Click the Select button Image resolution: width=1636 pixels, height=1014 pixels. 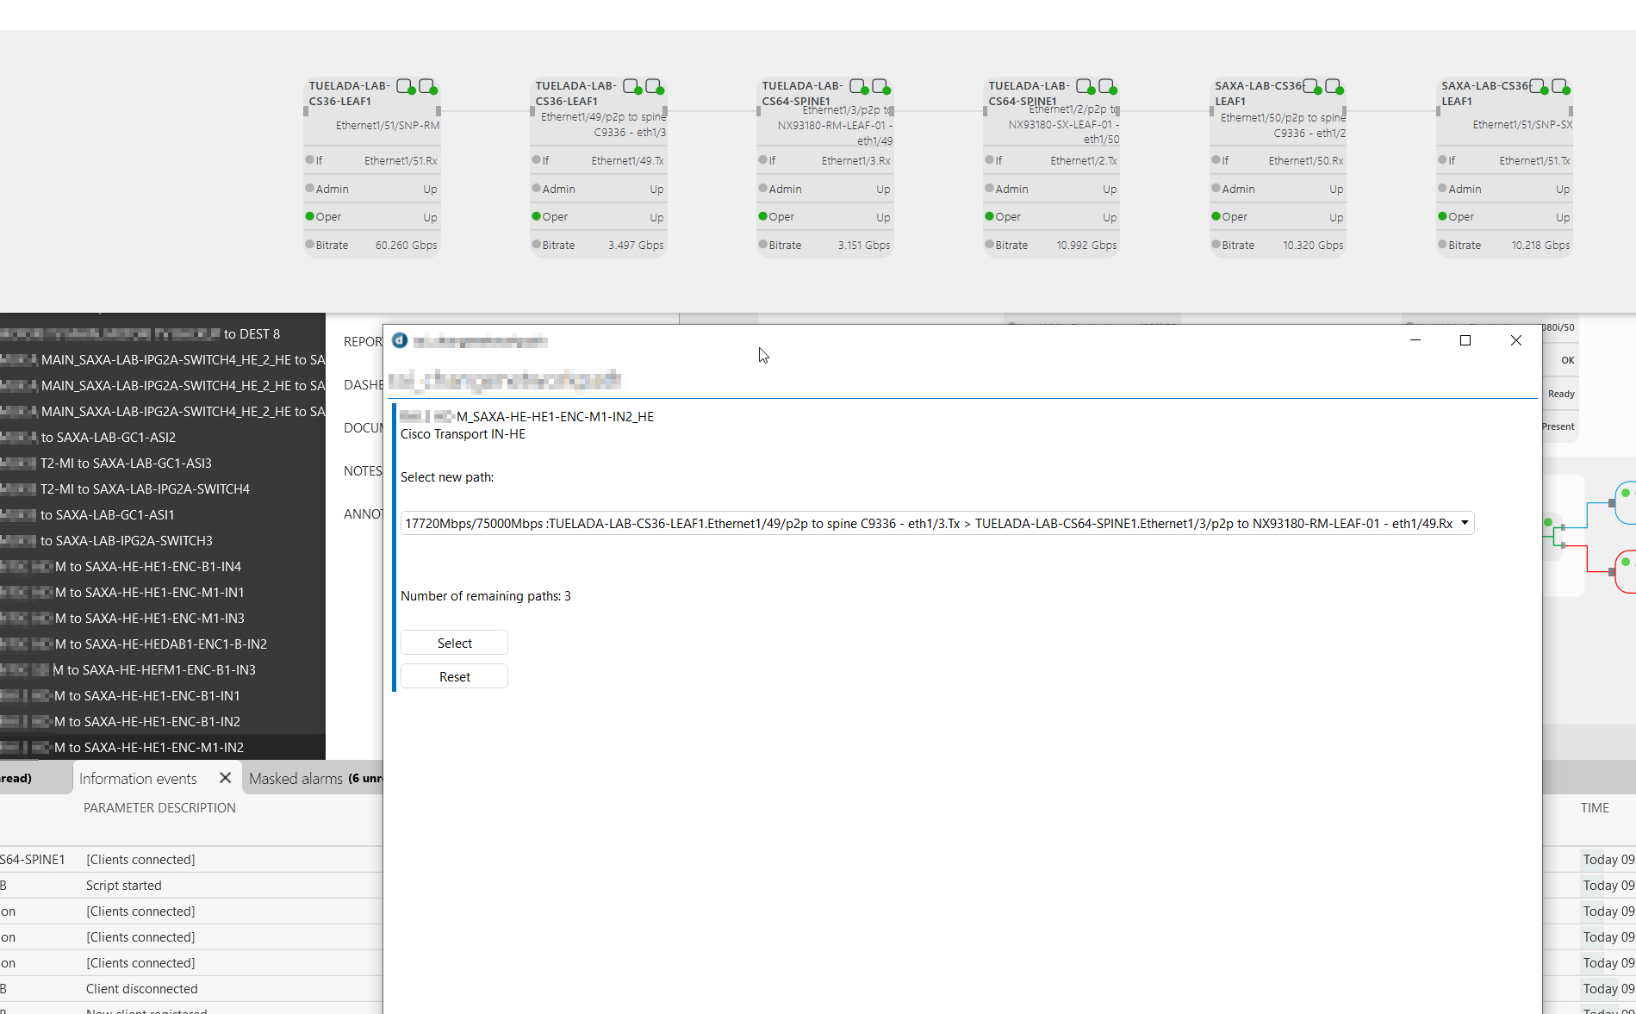point(454,643)
